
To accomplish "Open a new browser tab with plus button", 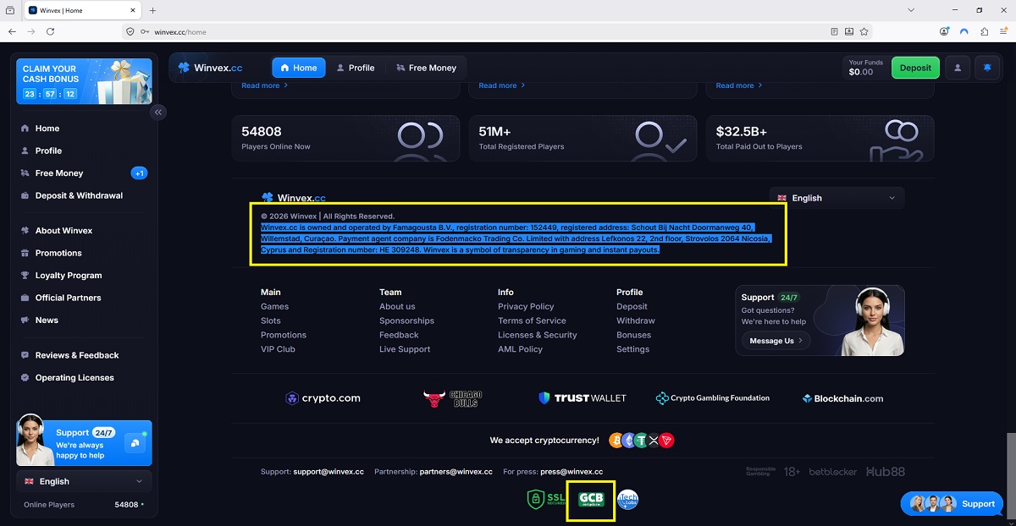I will point(153,10).
